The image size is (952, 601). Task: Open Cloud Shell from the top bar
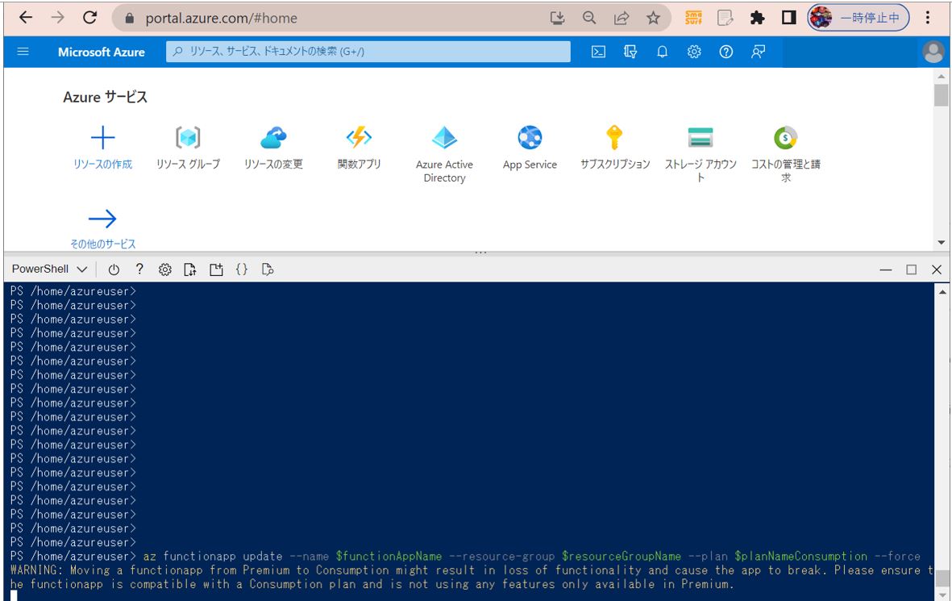(598, 52)
